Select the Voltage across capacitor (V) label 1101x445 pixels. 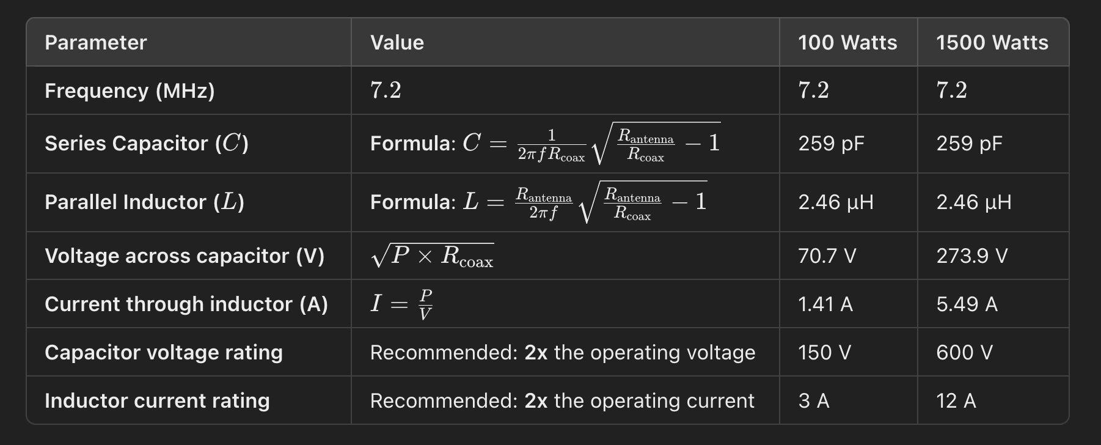coord(185,256)
